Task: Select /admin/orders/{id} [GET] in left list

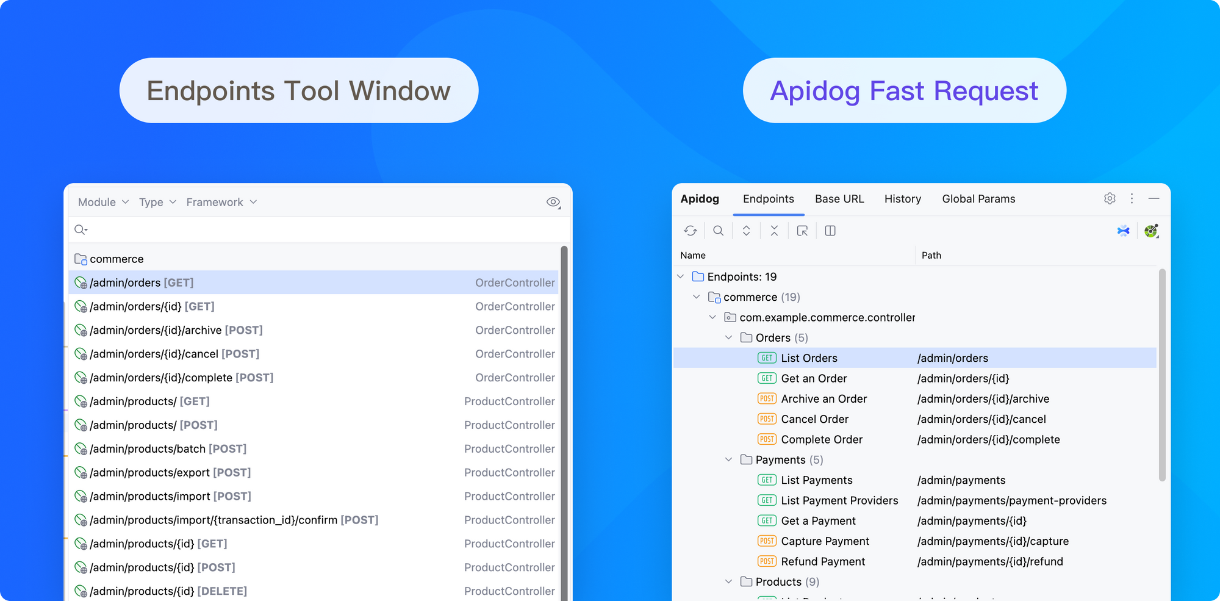Action: tap(314, 306)
